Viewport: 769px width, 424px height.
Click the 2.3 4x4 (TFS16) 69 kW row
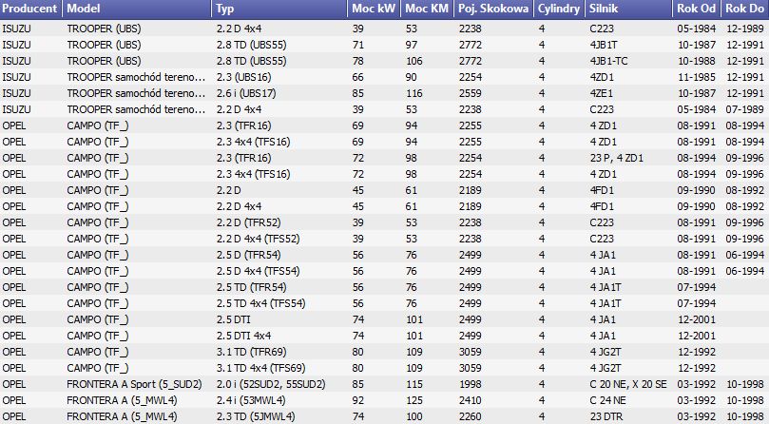click(x=384, y=142)
